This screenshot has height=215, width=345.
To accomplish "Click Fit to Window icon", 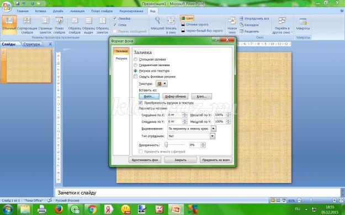I will 171,20.
